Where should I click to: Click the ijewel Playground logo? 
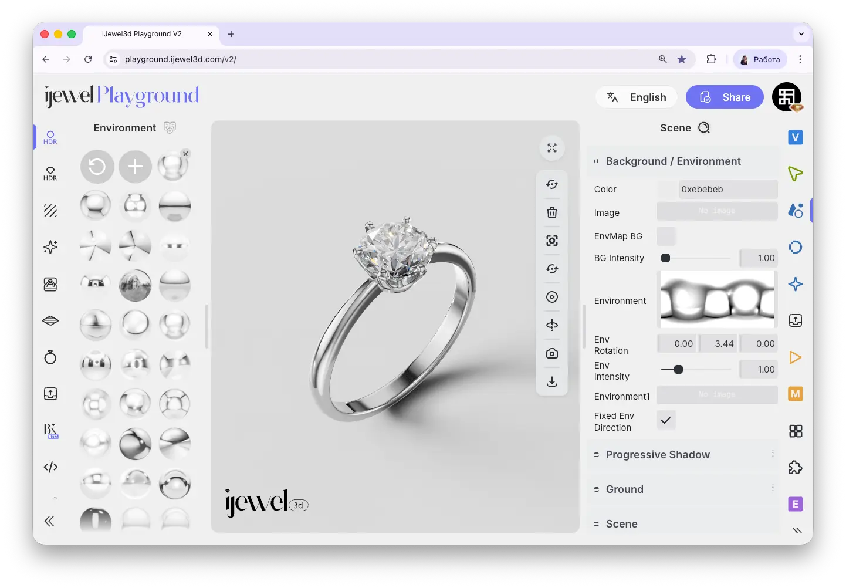point(122,96)
